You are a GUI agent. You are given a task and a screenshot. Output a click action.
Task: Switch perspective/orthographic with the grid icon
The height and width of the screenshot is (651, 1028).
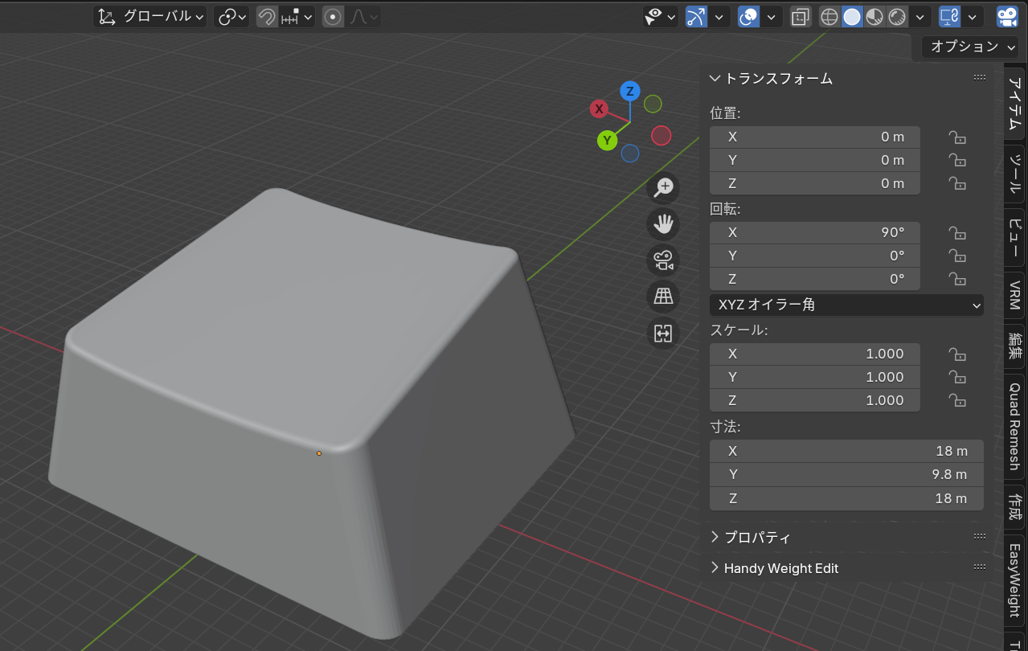pyautogui.click(x=663, y=297)
